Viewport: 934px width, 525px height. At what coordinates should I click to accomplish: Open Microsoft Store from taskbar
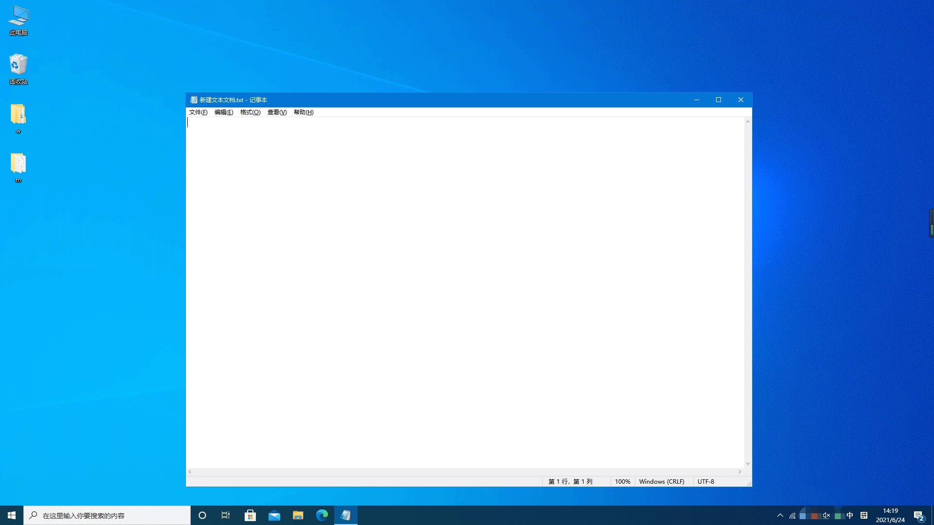coord(250,515)
